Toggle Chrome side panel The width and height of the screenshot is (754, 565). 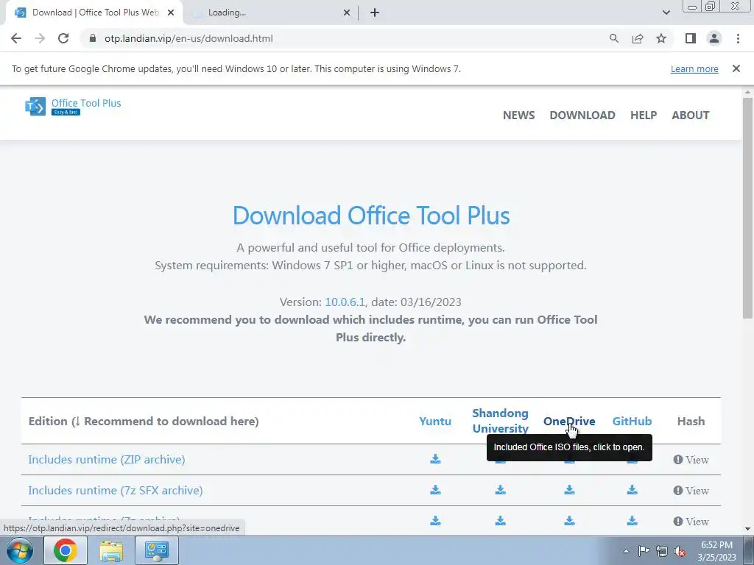[x=691, y=38]
